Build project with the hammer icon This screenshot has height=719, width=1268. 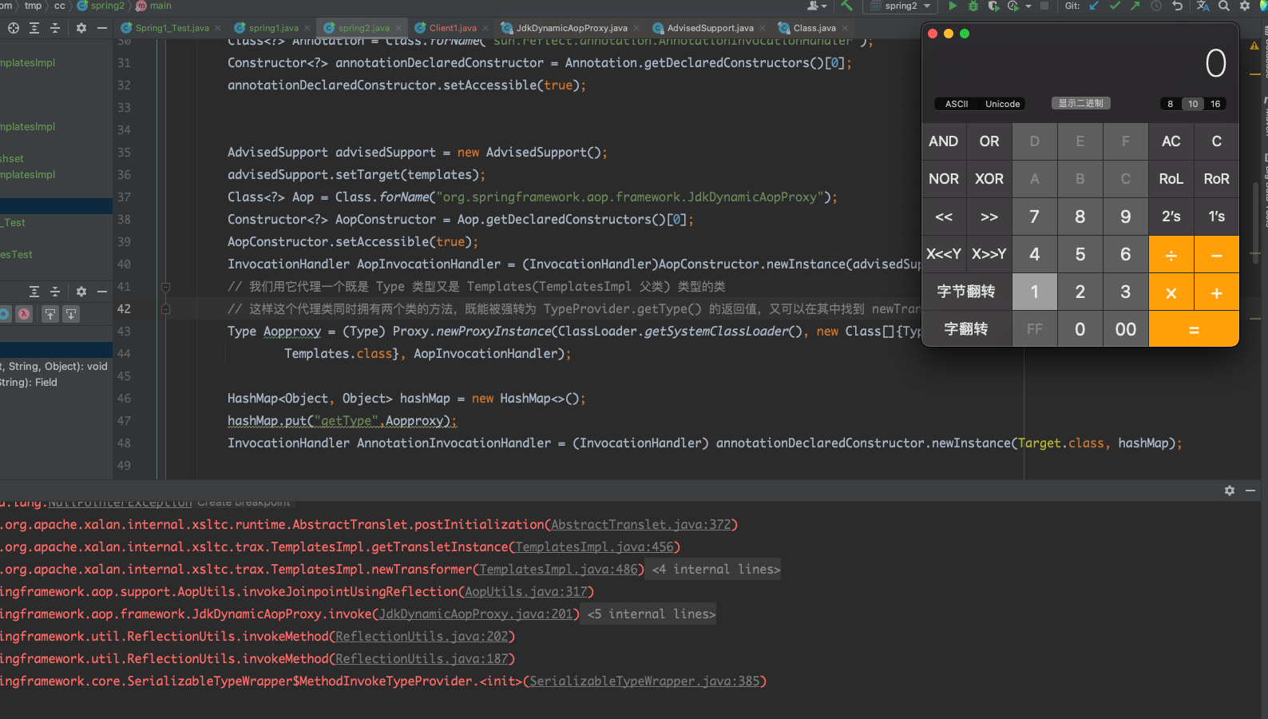[x=846, y=6]
